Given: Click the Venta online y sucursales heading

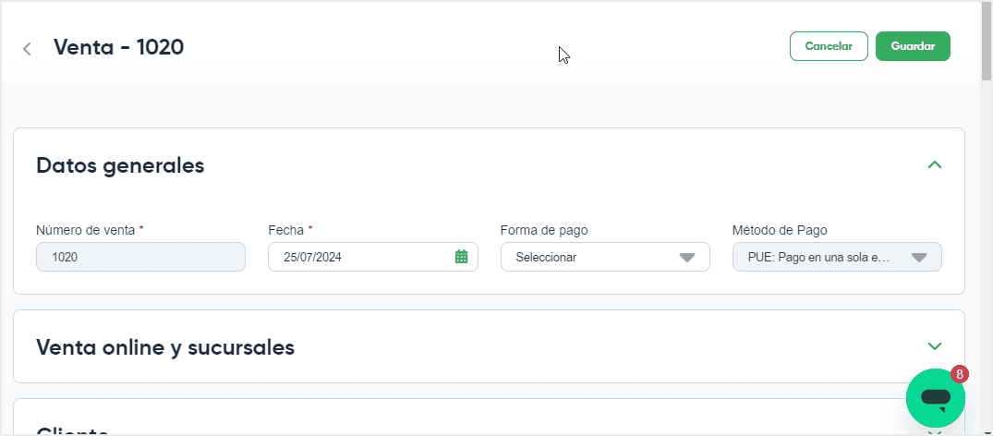Looking at the screenshot, I should [165, 347].
